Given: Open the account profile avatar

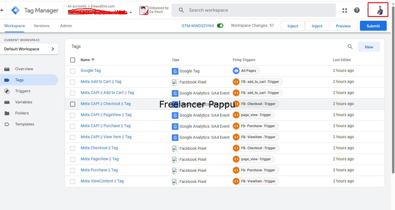Looking at the screenshot, I should [x=380, y=11].
